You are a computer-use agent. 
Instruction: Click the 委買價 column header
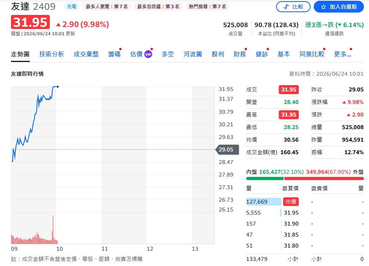291,188
